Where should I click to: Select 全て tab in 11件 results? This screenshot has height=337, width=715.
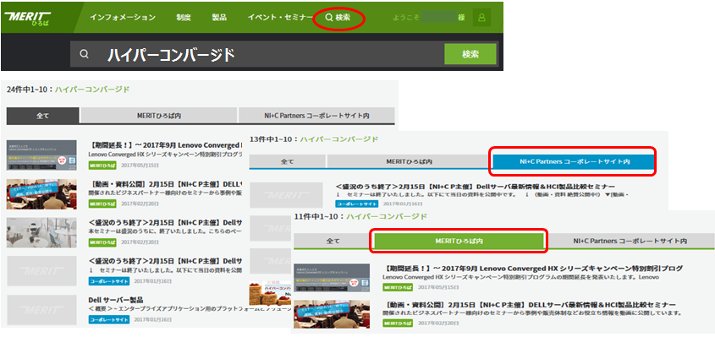coord(333,242)
